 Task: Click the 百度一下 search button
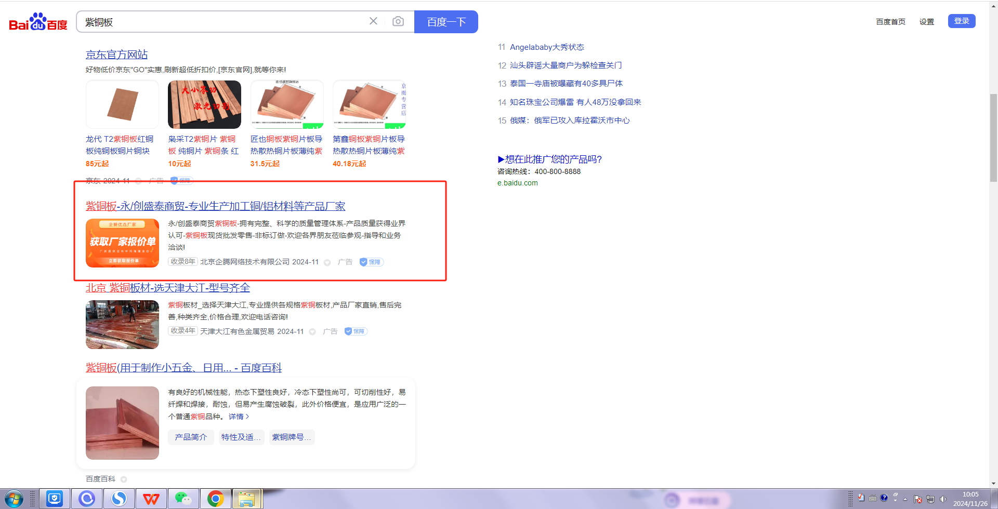coord(446,22)
